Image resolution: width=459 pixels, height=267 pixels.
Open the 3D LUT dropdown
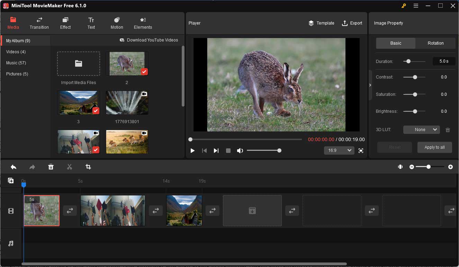coord(421,129)
